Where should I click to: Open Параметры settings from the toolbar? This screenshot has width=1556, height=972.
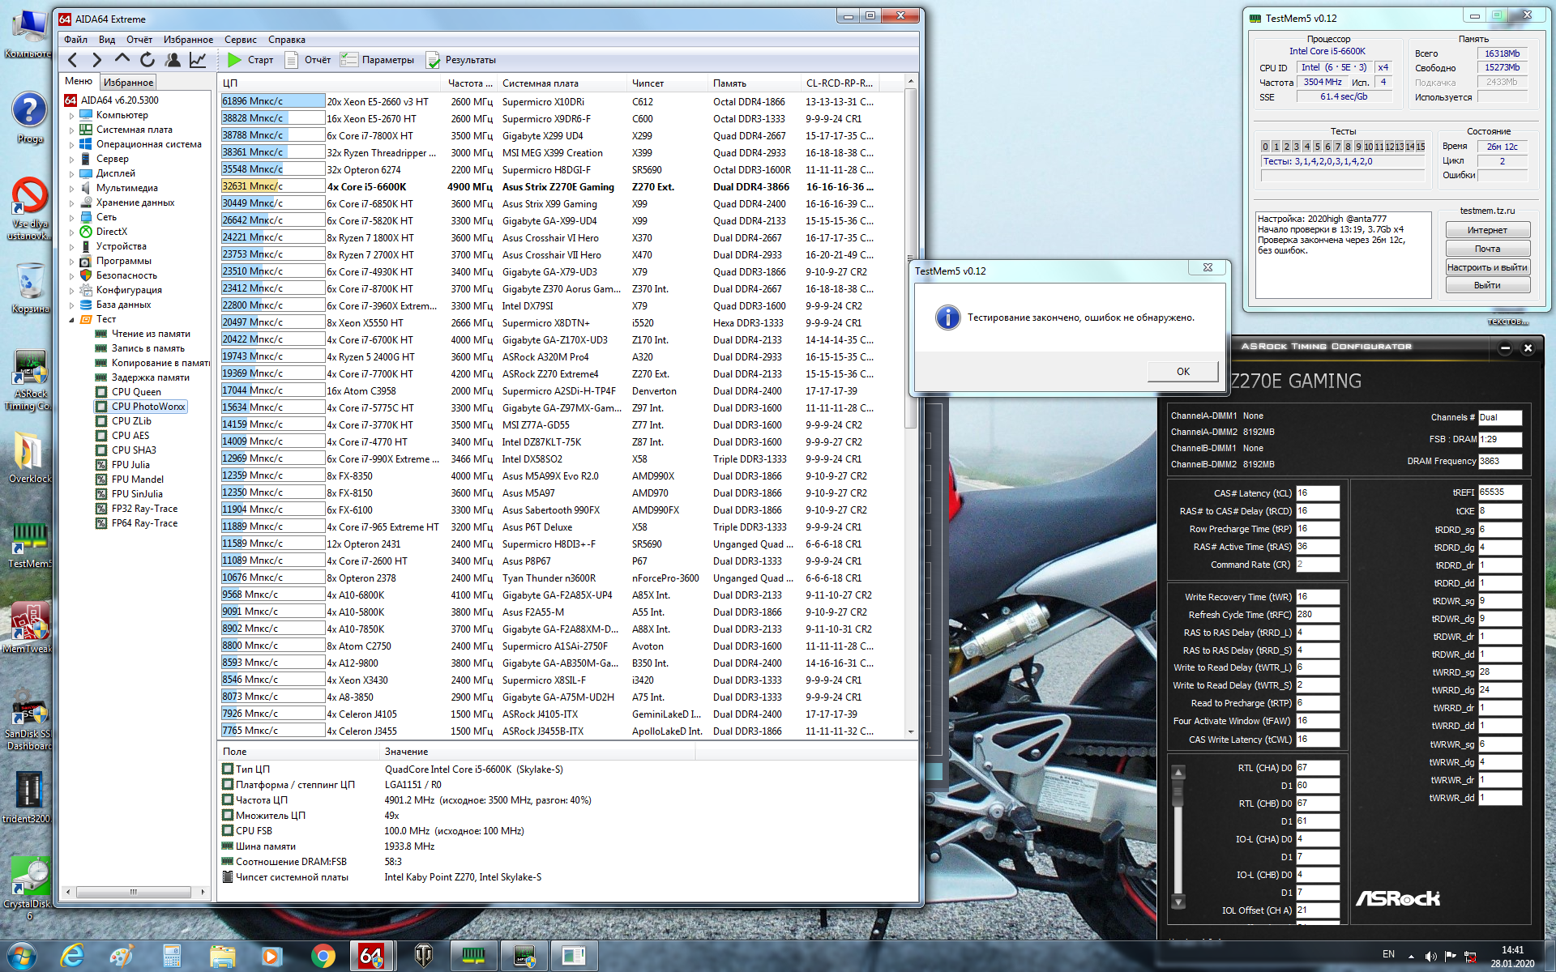point(378,60)
